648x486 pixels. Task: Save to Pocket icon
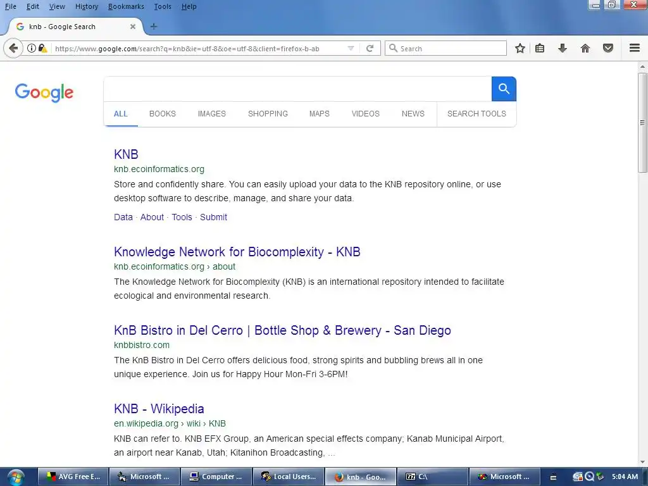point(608,48)
